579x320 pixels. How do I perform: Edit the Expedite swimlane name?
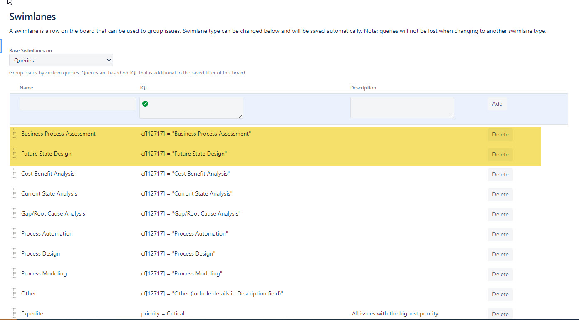coord(32,313)
